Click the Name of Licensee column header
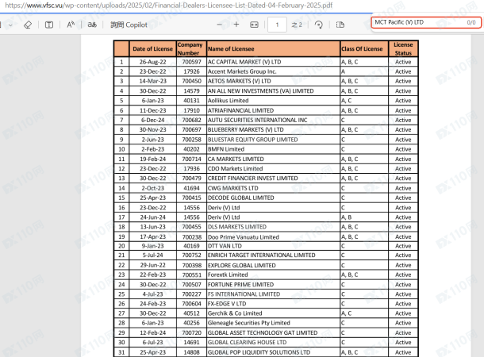484x357 pixels. (273, 48)
